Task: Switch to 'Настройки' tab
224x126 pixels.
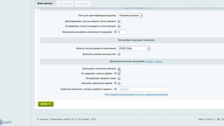Action: [65, 3]
